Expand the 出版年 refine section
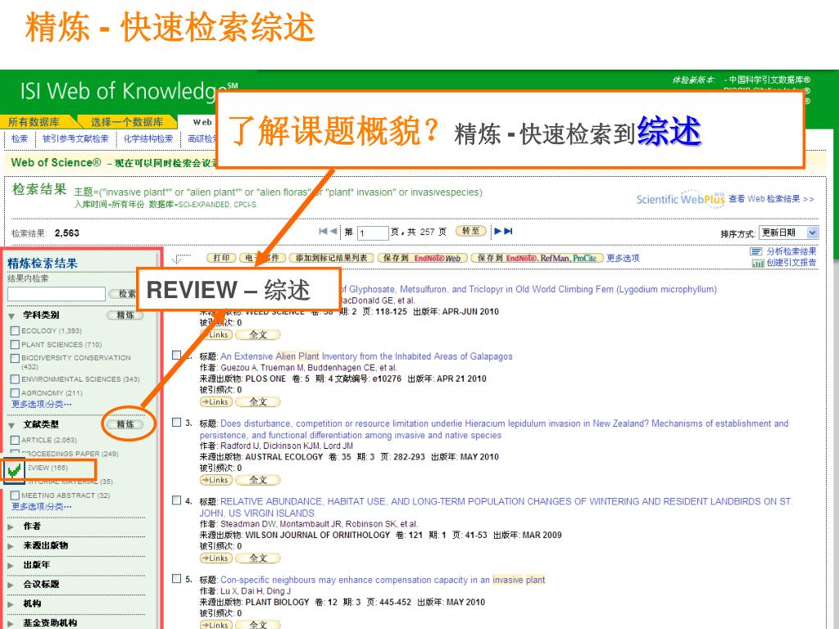The image size is (839, 629). click(11, 565)
